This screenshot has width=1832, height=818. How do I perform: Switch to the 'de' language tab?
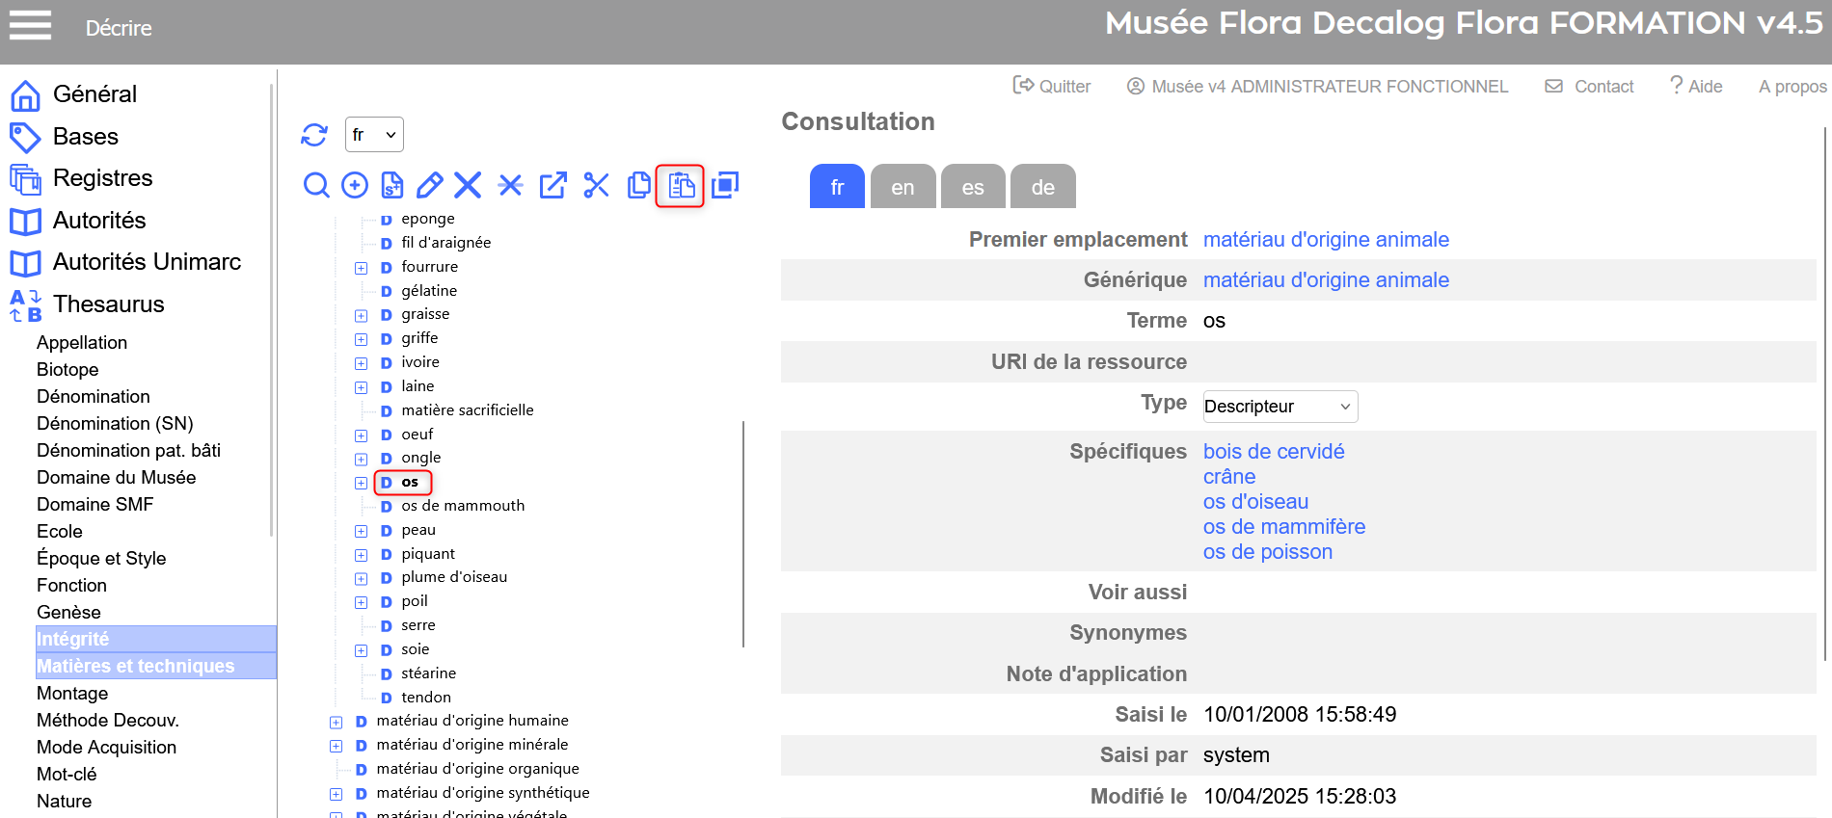[1042, 187]
